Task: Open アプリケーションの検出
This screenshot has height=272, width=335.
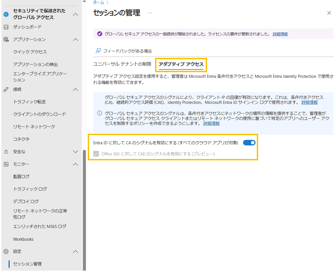Action: click(35, 64)
